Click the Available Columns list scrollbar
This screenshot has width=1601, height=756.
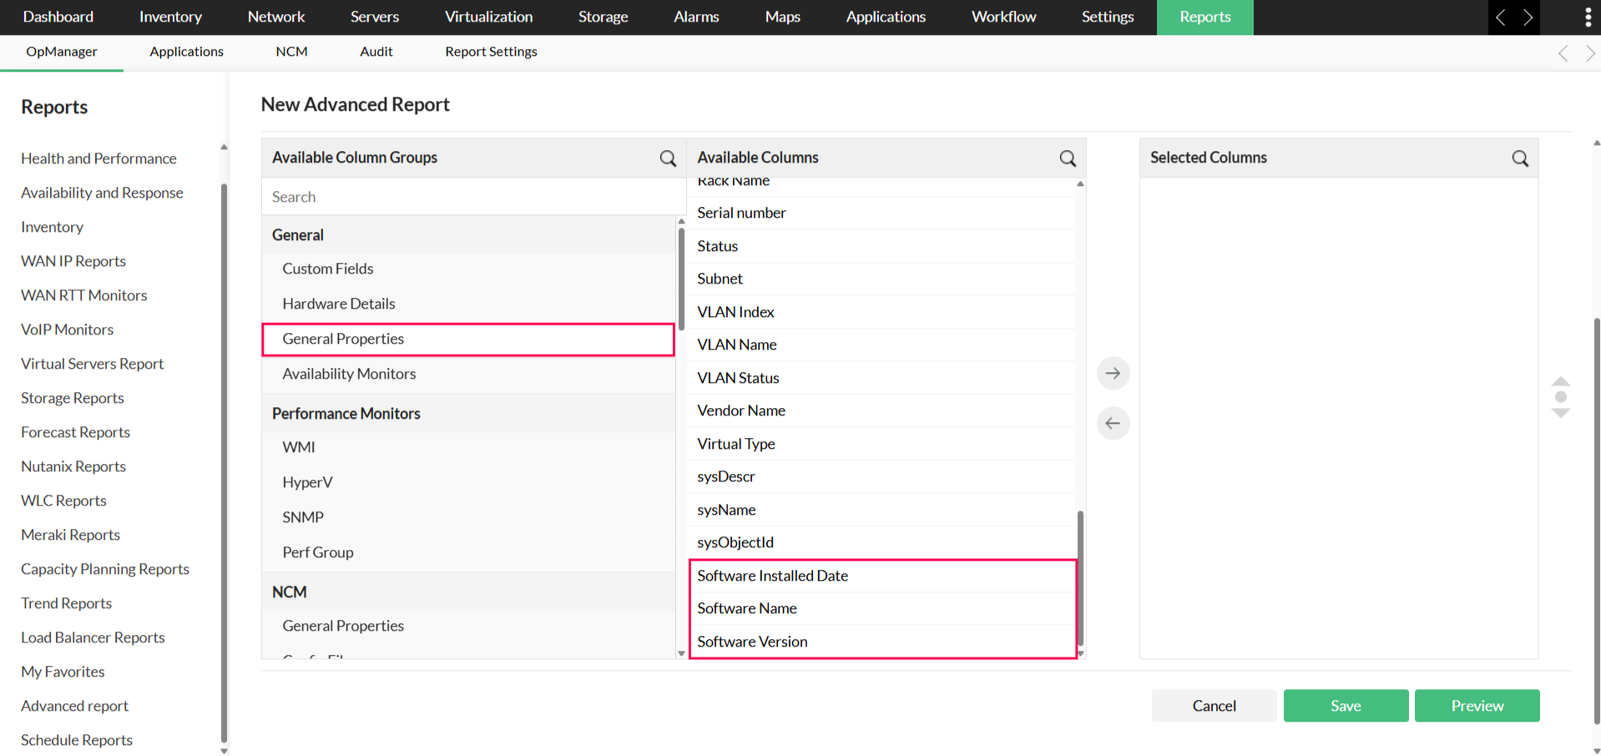[x=1080, y=576]
